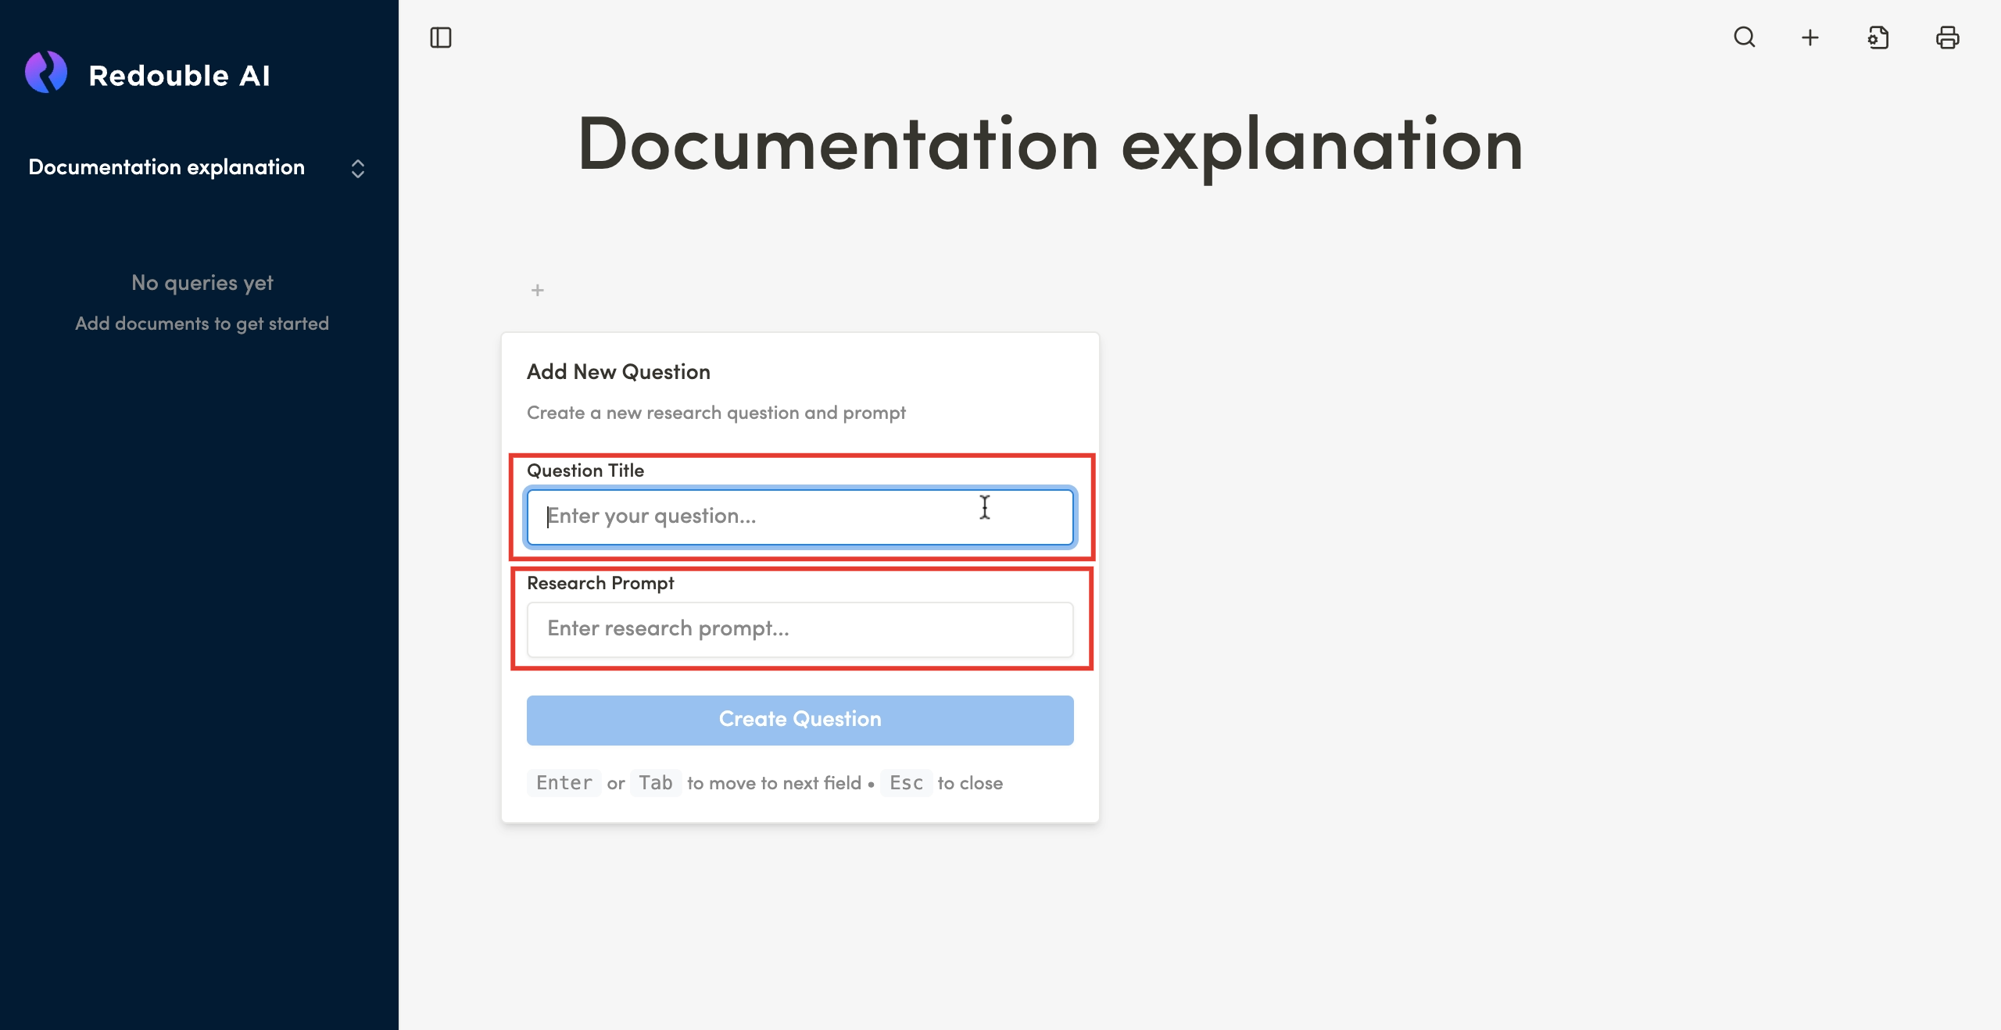Click the No queries yet message
2001x1030 pixels.
click(202, 283)
